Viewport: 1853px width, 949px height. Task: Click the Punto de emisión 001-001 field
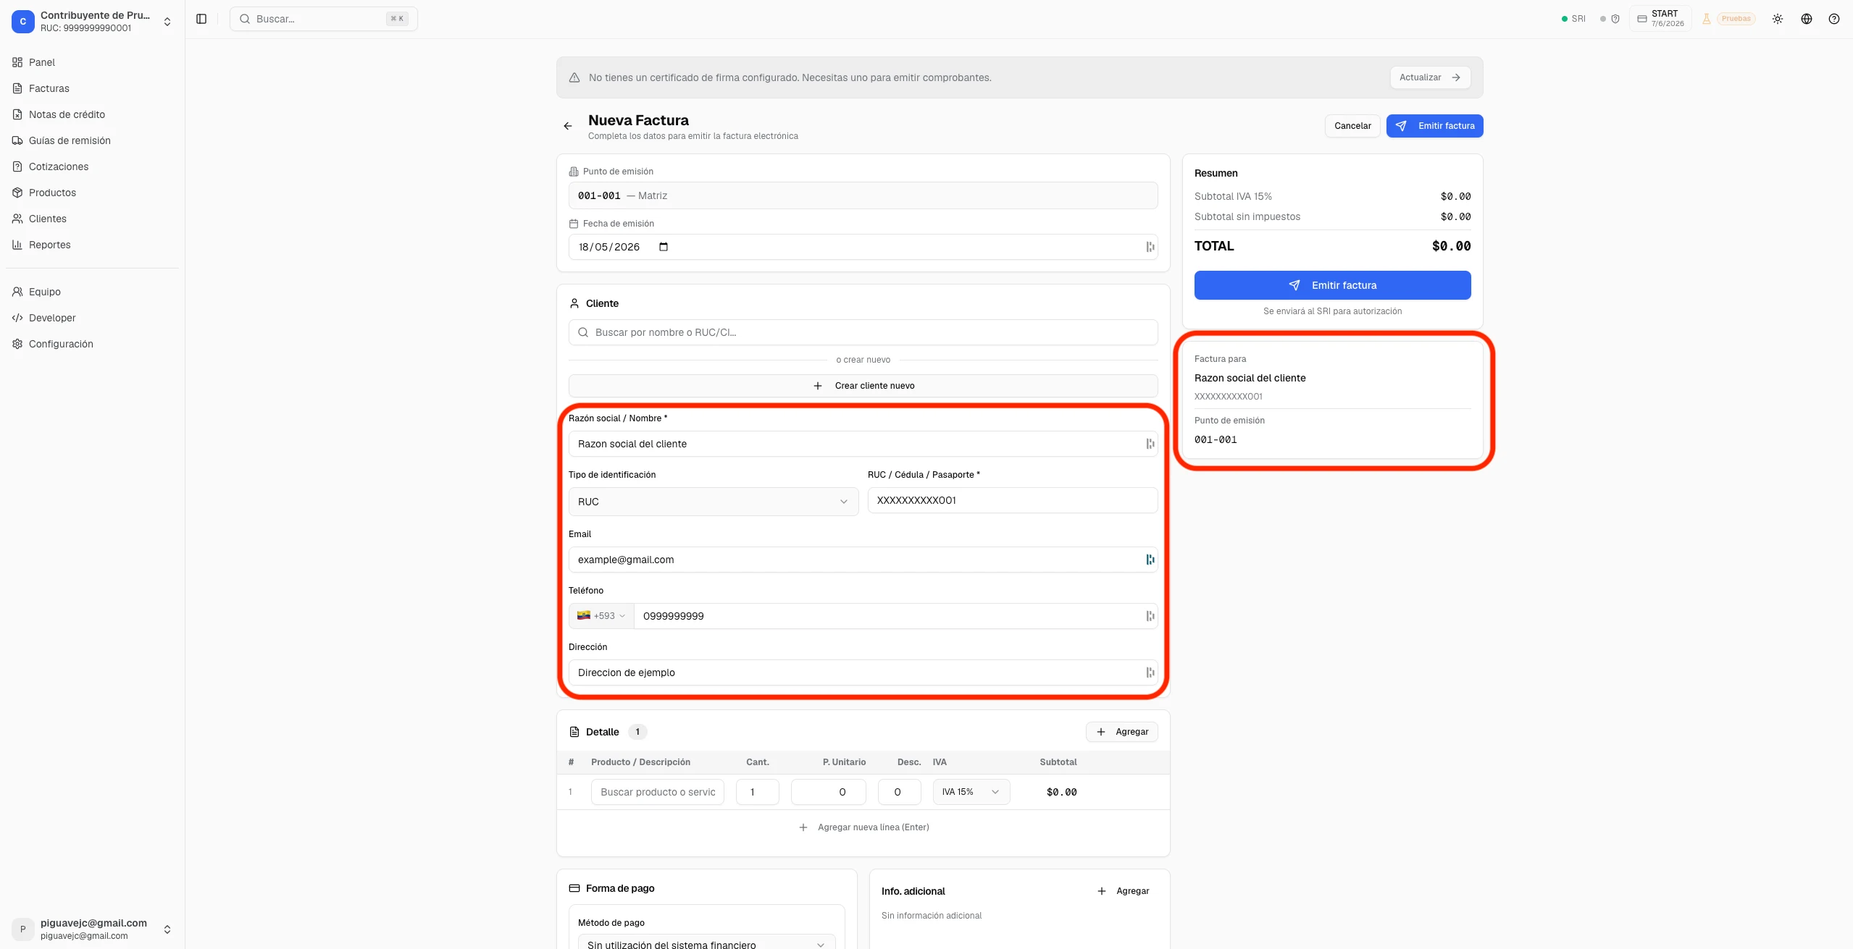point(863,195)
